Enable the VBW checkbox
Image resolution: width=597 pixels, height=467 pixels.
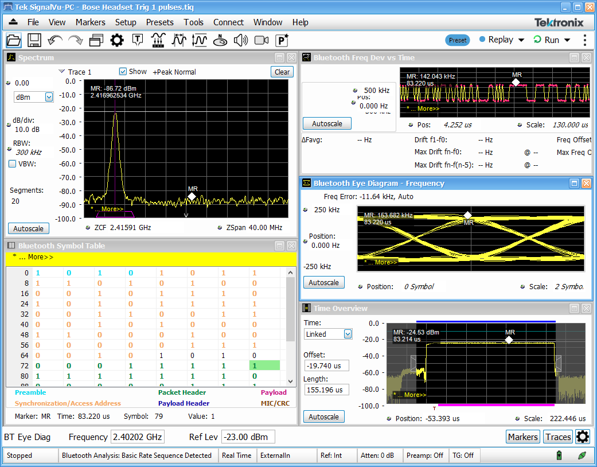click(x=13, y=164)
